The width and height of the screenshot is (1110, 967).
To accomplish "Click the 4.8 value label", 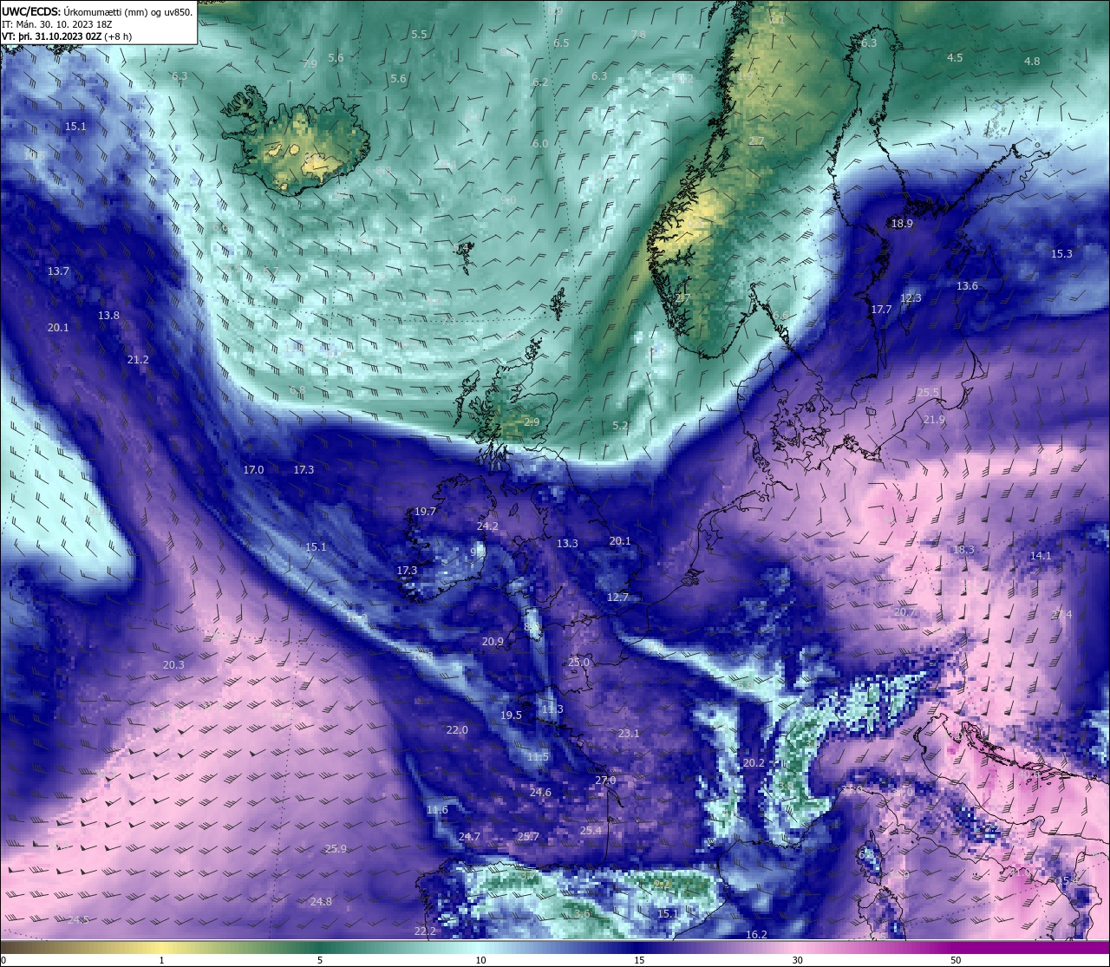I will tap(1032, 61).
